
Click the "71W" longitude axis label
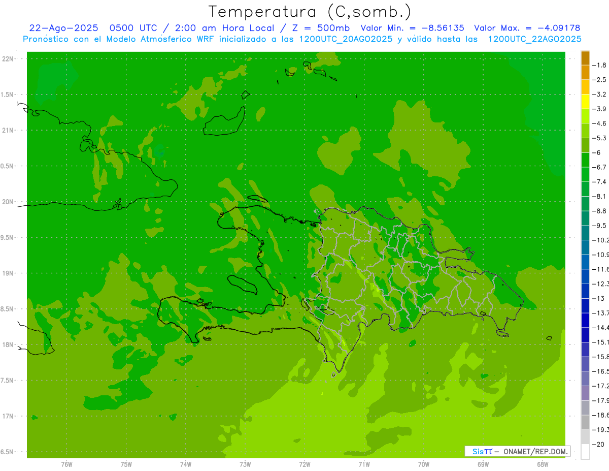click(x=364, y=464)
